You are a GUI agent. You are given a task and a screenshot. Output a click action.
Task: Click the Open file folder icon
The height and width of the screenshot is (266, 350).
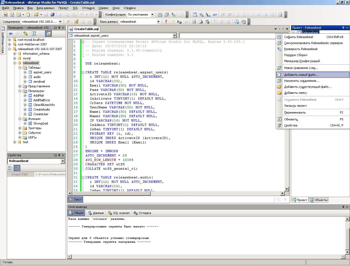[36, 15]
